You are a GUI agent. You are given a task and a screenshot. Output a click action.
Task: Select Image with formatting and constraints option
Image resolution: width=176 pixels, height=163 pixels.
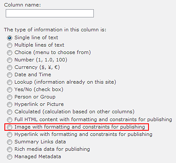pos(10,127)
